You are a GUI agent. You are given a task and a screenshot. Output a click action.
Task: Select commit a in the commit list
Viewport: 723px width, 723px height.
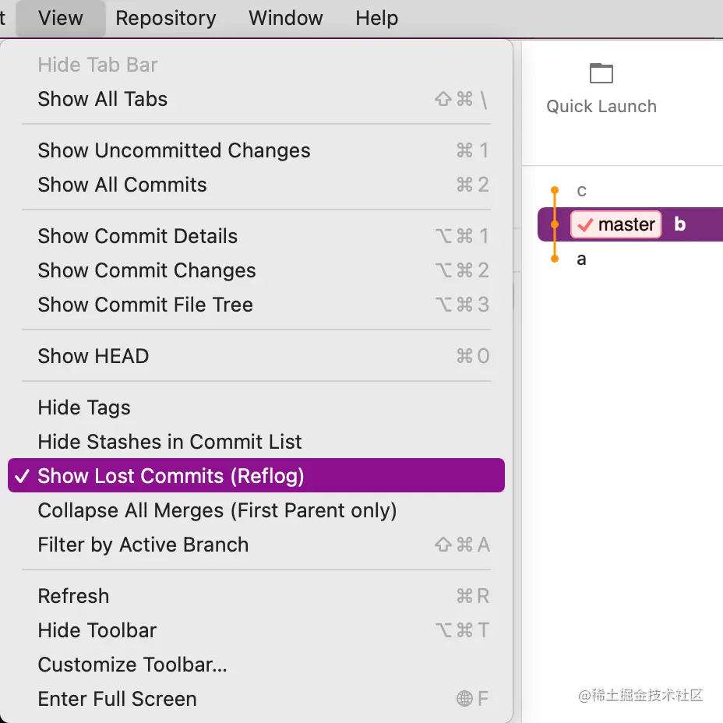pos(581,259)
